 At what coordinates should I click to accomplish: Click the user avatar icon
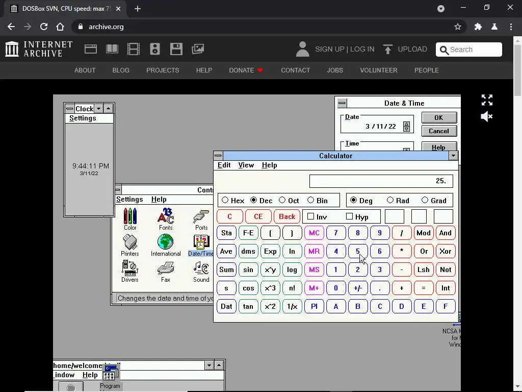(x=302, y=49)
